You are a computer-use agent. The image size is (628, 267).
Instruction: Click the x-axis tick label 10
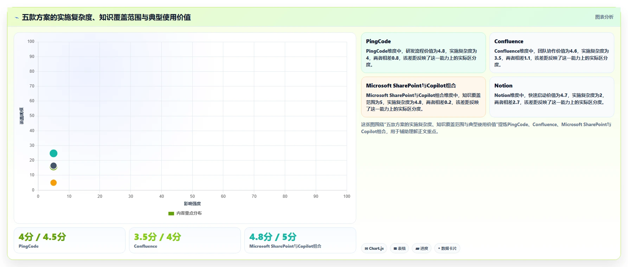click(x=69, y=196)
